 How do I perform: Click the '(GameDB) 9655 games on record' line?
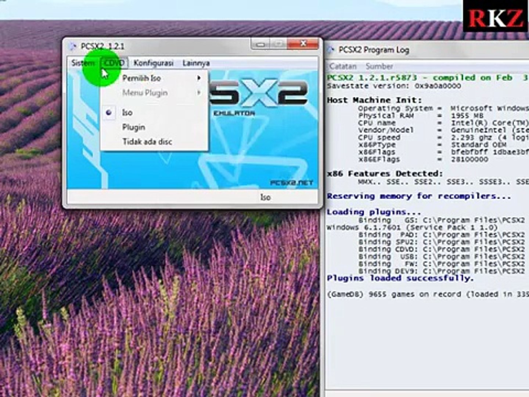[x=428, y=294]
